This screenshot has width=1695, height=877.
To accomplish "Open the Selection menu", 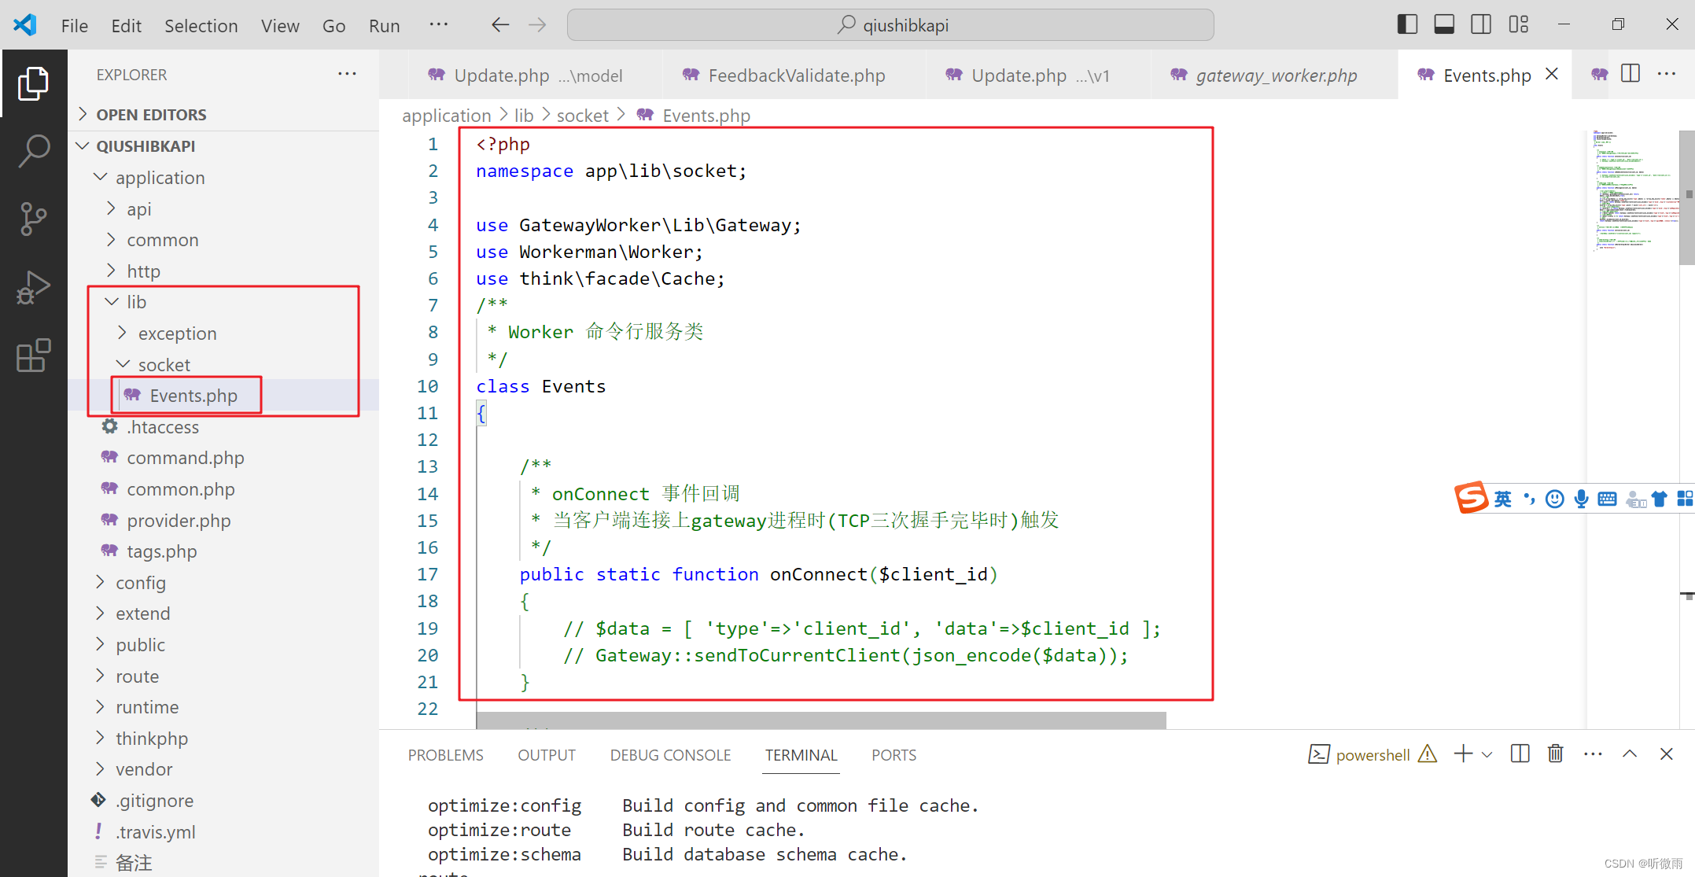I will (x=201, y=25).
